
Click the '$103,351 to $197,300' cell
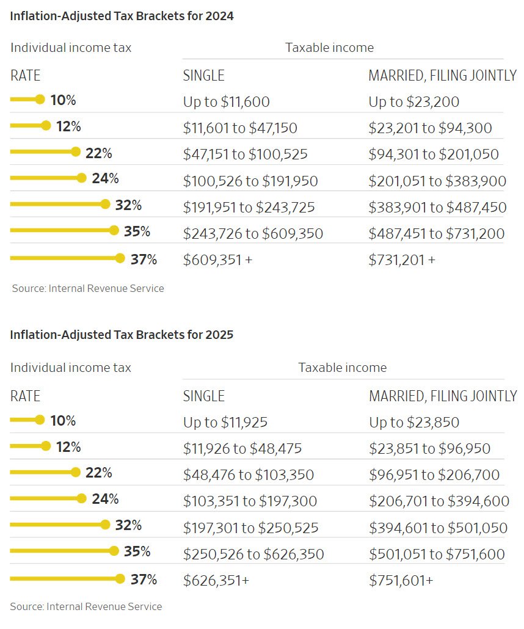(x=250, y=502)
